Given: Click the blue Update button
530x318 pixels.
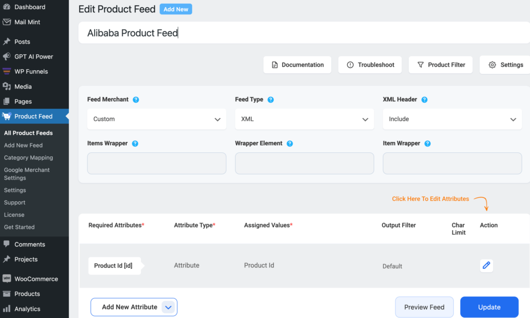Looking at the screenshot, I should pyautogui.click(x=489, y=307).
